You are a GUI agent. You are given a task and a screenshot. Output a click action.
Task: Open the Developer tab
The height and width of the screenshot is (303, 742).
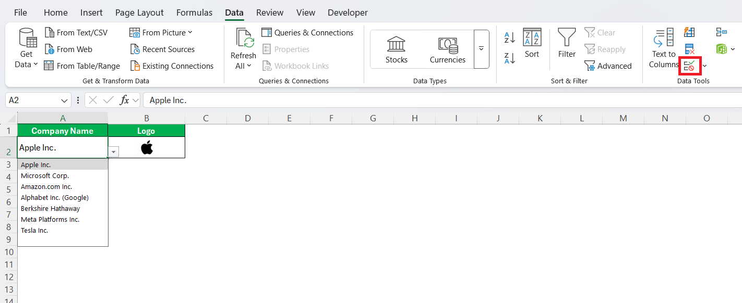click(348, 12)
